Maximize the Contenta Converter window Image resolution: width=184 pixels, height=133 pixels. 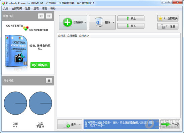click(170, 2)
